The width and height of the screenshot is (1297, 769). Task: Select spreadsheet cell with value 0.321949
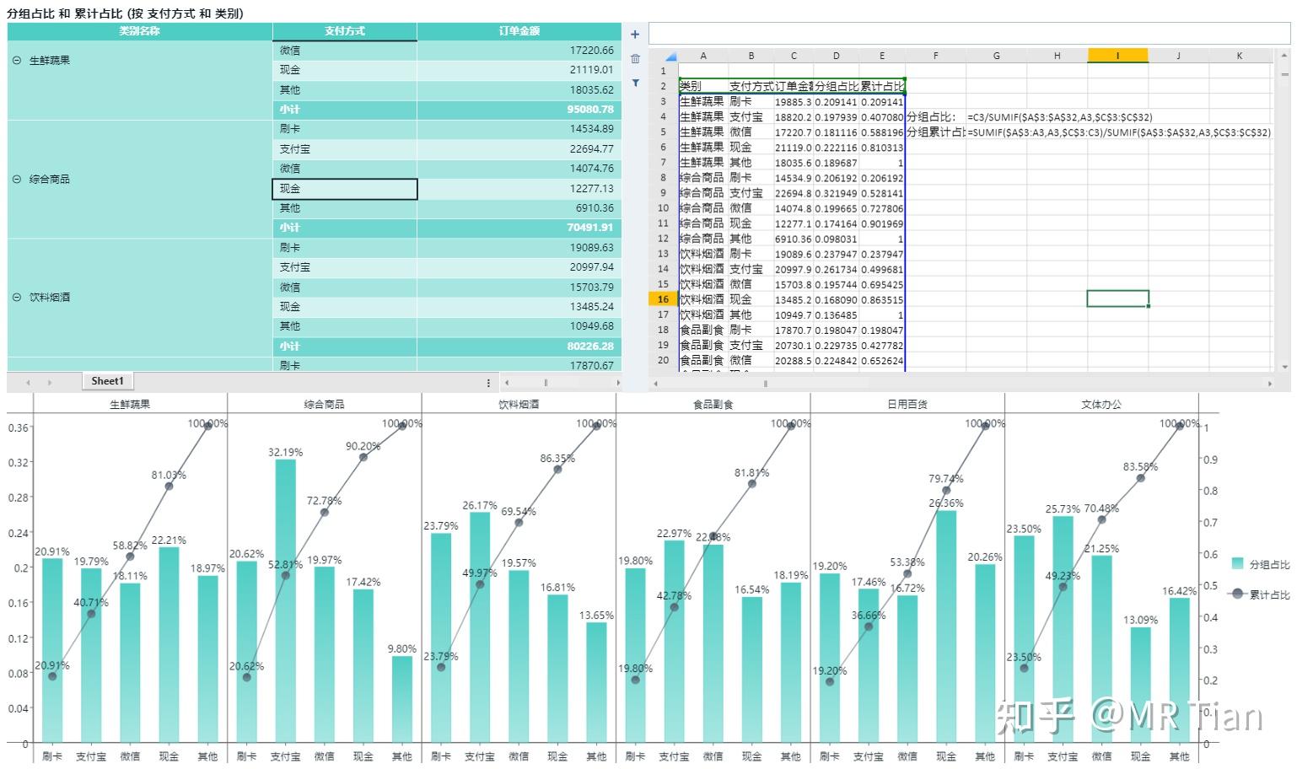pos(837,193)
